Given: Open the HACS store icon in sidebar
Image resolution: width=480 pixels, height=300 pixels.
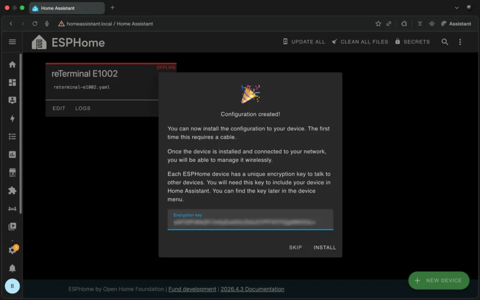Looking at the screenshot, I should [12, 172].
